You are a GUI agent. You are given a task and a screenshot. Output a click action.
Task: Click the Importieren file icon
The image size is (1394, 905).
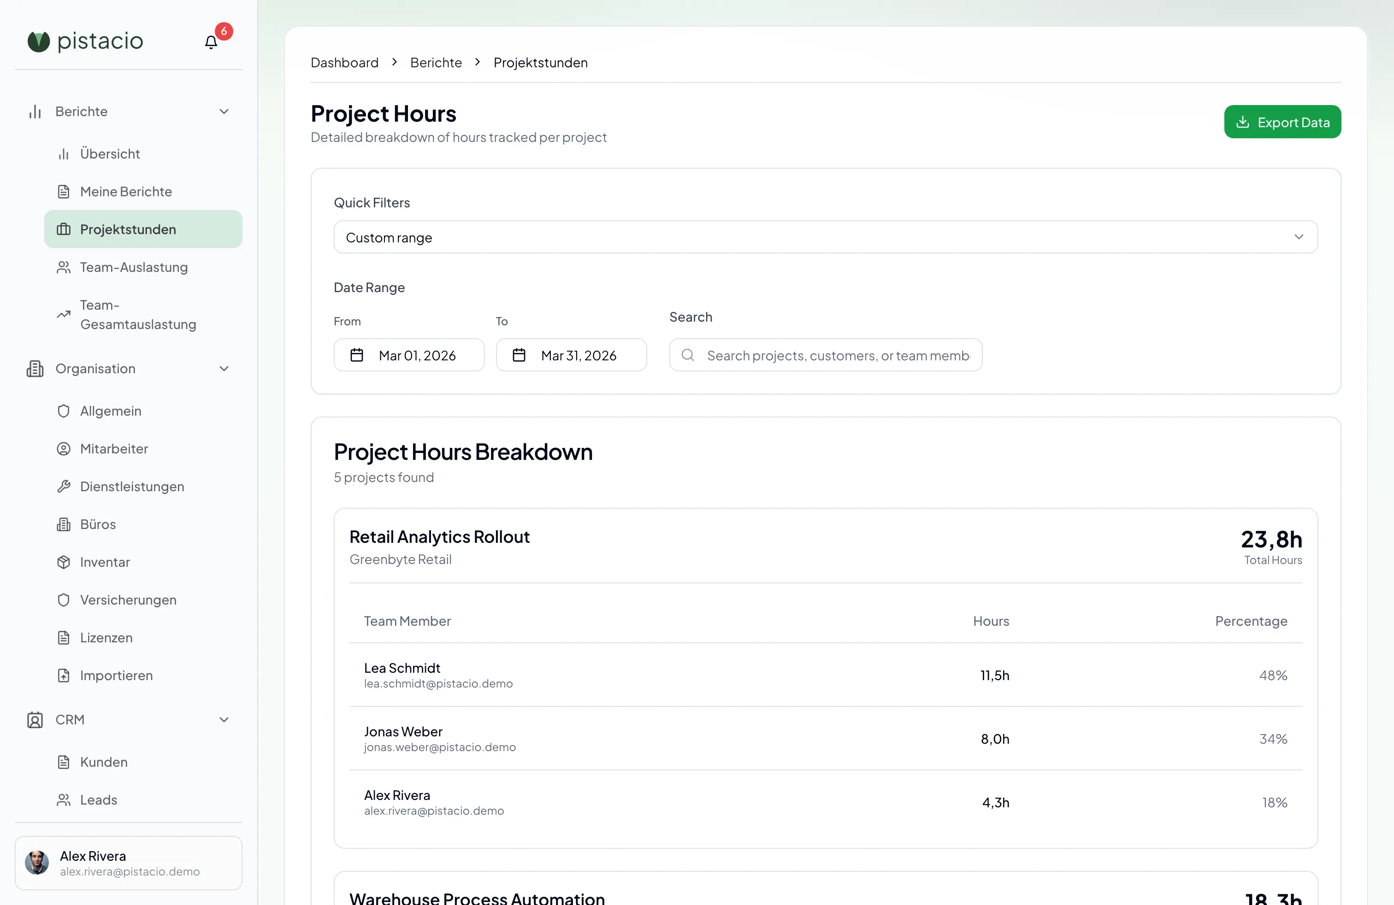pyautogui.click(x=63, y=676)
